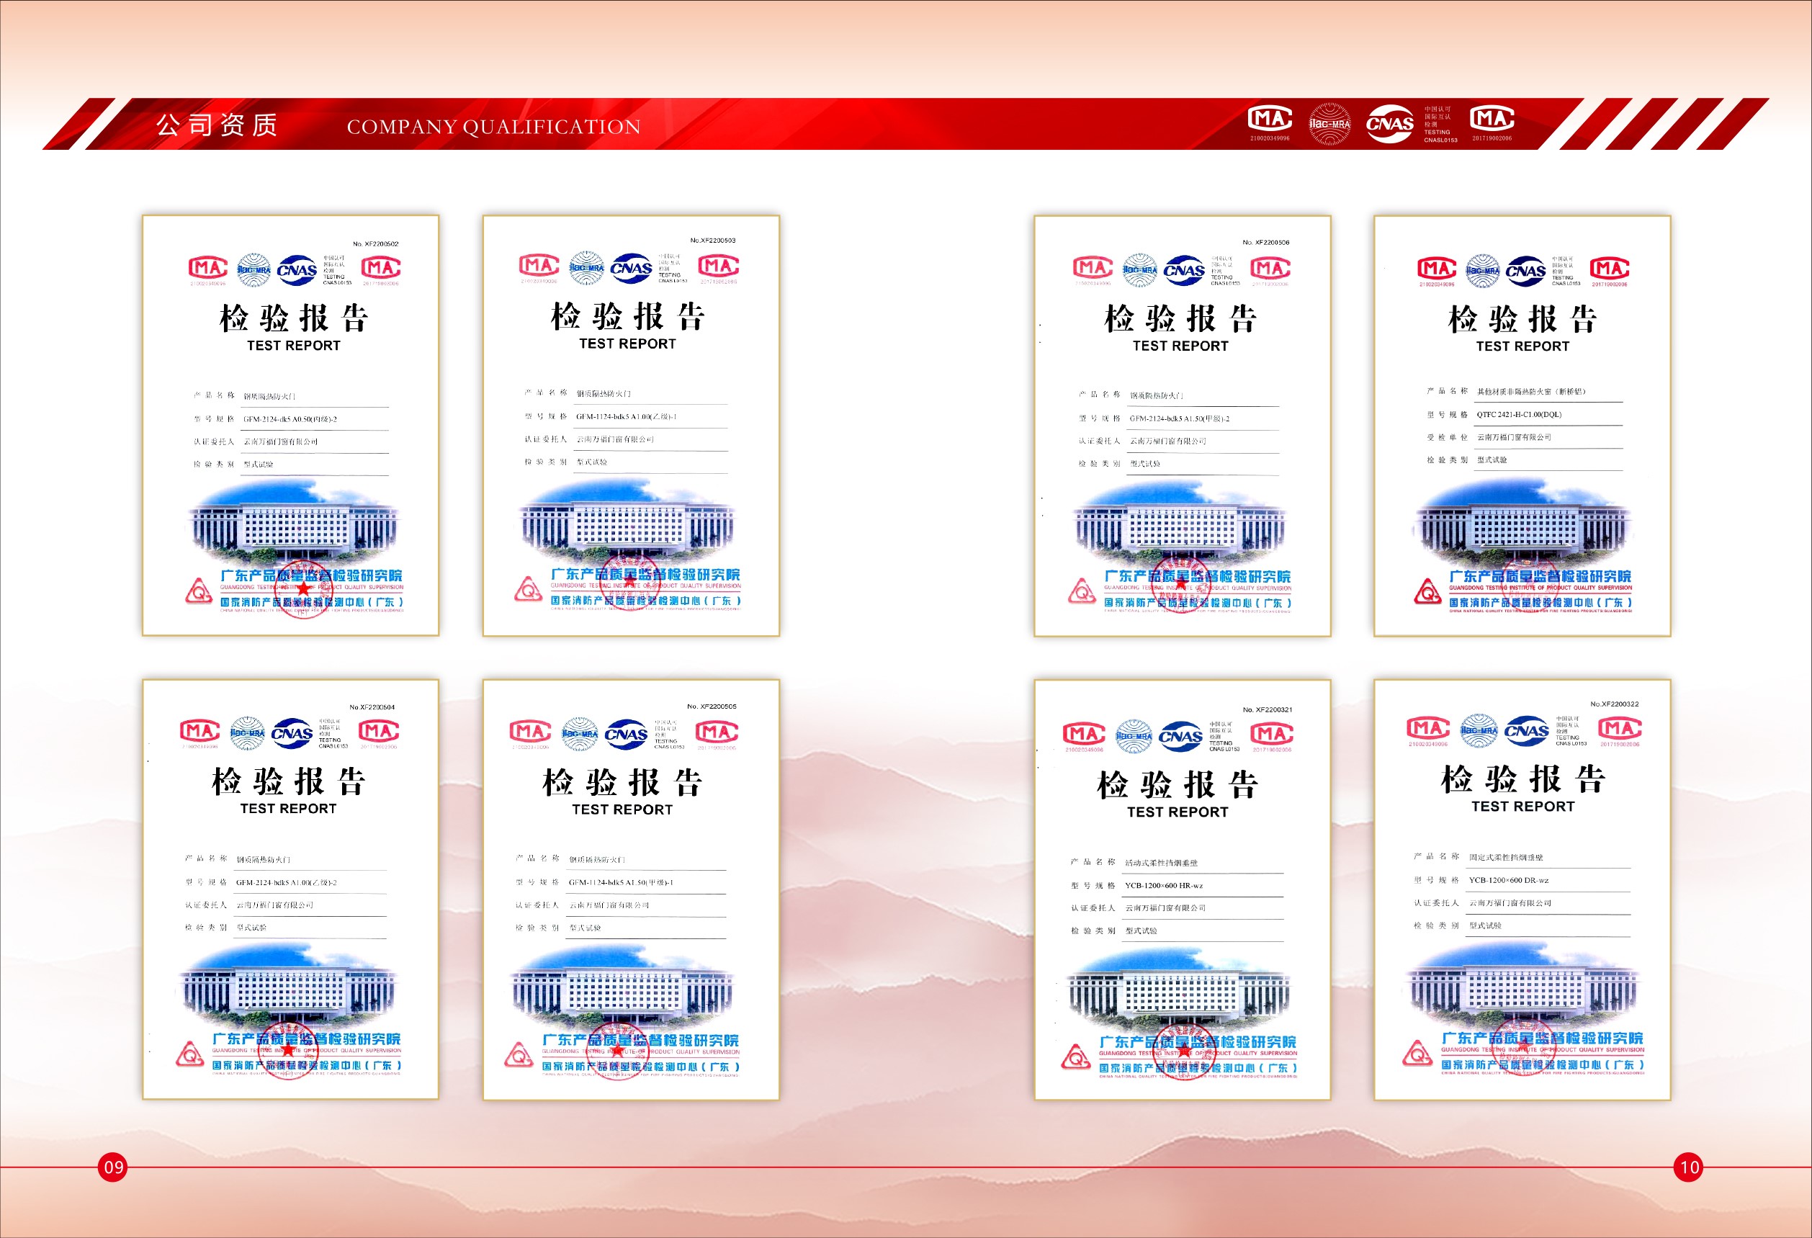Click the red page number 09 badge
Image resolution: width=1812 pixels, height=1238 pixels.
point(113,1167)
